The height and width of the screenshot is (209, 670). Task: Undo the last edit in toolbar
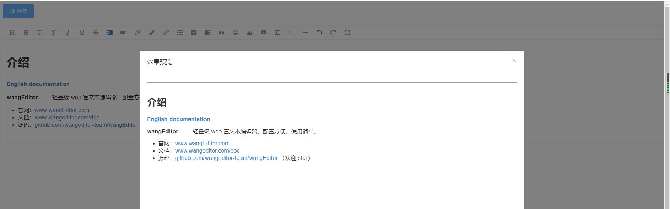(319, 32)
